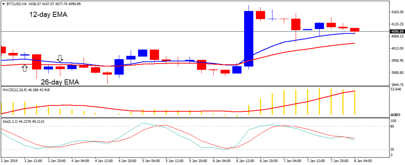405x165 pixels.
Task: Click the "7 Jan 20:00" time label
Action: click(339, 161)
